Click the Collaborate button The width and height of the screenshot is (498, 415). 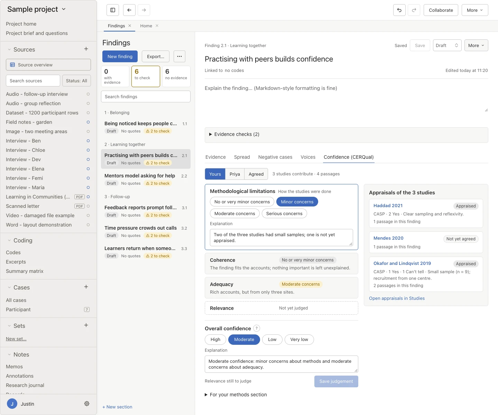click(x=441, y=10)
